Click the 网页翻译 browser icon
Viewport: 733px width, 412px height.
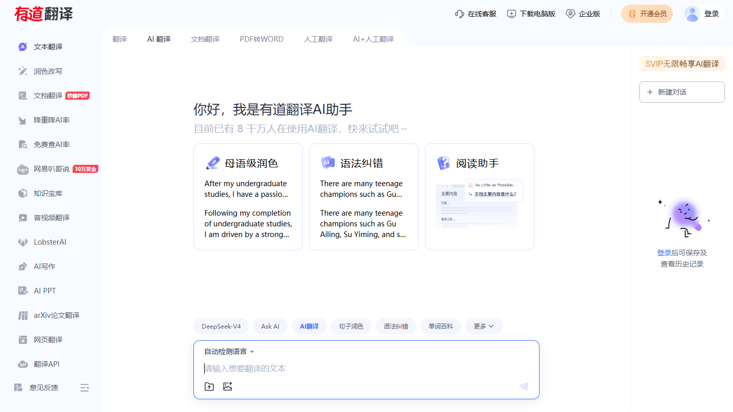pyautogui.click(x=22, y=340)
